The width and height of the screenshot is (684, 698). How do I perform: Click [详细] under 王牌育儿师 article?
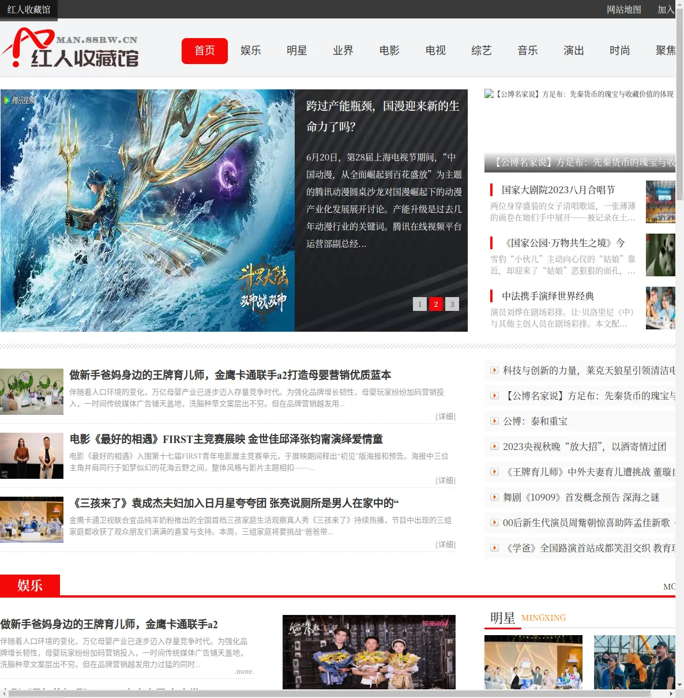(445, 416)
